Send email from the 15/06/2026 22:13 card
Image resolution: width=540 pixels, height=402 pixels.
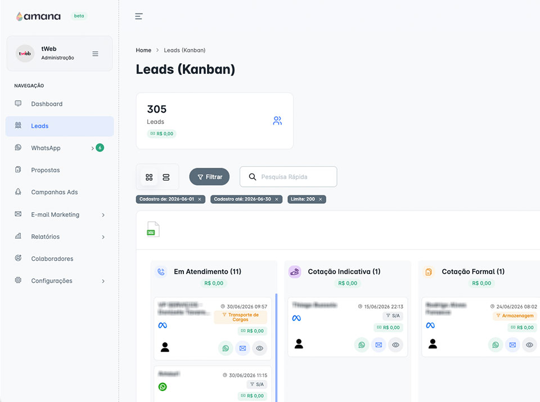tap(379, 345)
